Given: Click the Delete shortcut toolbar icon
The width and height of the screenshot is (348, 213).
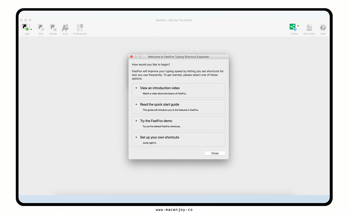Looking at the screenshot, I should 53,28.
